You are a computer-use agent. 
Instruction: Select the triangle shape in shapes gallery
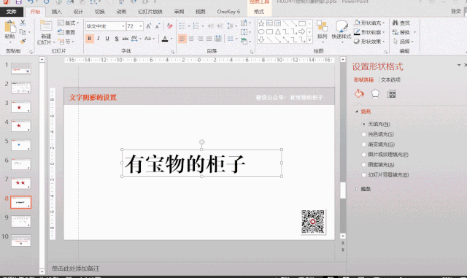coord(277,31)
